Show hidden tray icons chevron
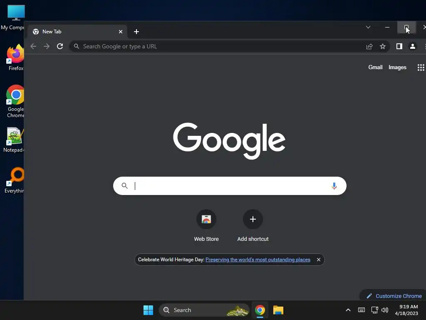 click(x=348, y=310)
